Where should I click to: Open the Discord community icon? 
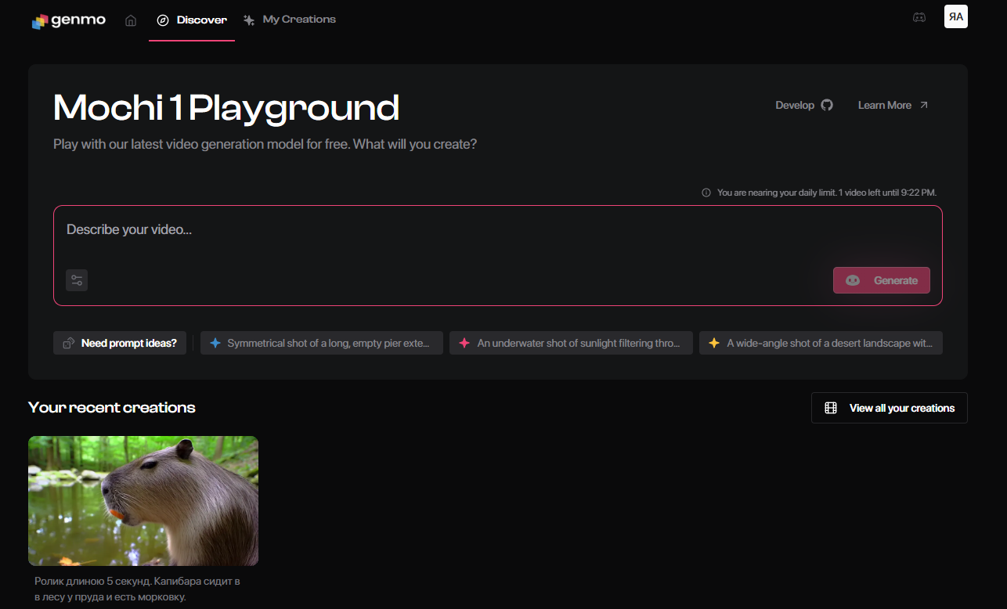tap(919, 17)
